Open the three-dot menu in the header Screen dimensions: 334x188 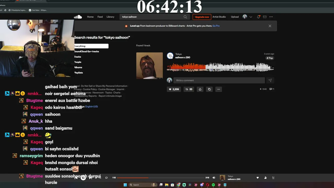tap(271, 17)
